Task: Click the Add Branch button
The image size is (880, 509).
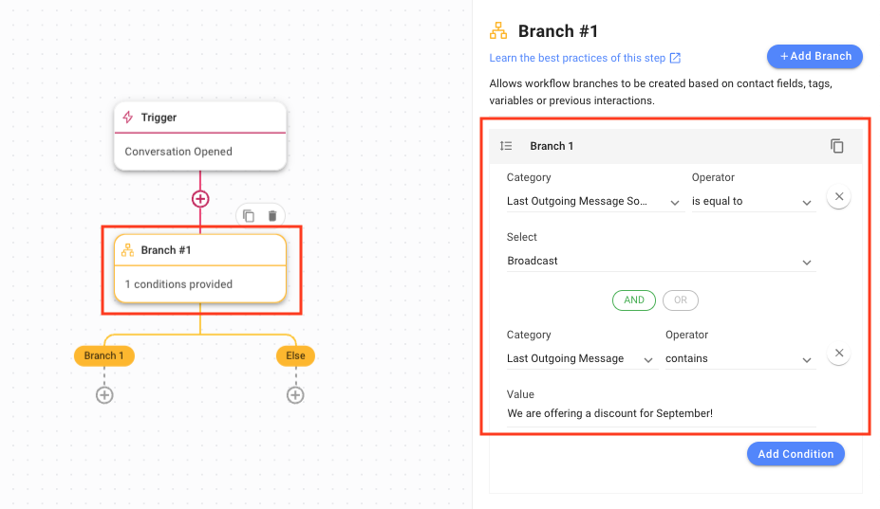Action: (x=814, y=57)
